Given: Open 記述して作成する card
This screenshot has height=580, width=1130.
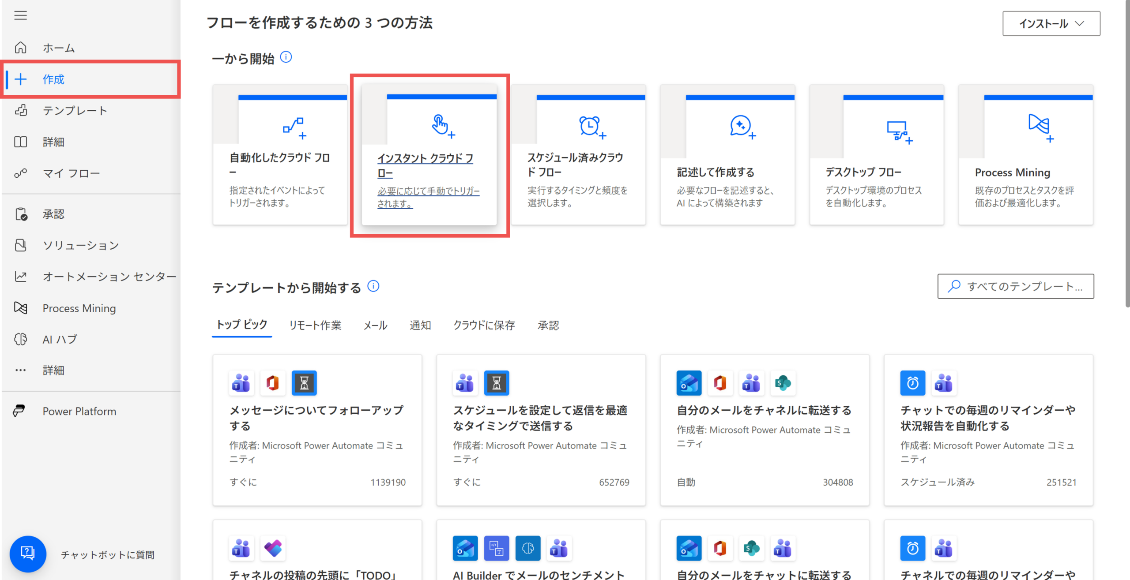Looking at the screenshot, I should coord(727,155).
